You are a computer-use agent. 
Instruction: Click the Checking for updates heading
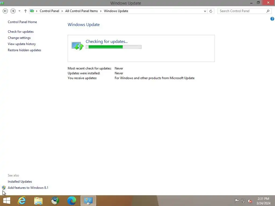tap(106, 42)
